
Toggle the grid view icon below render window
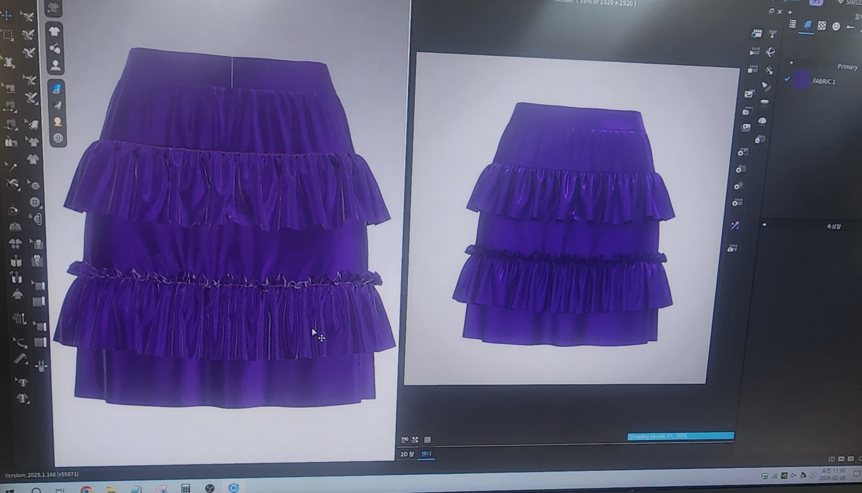(428, 440)
